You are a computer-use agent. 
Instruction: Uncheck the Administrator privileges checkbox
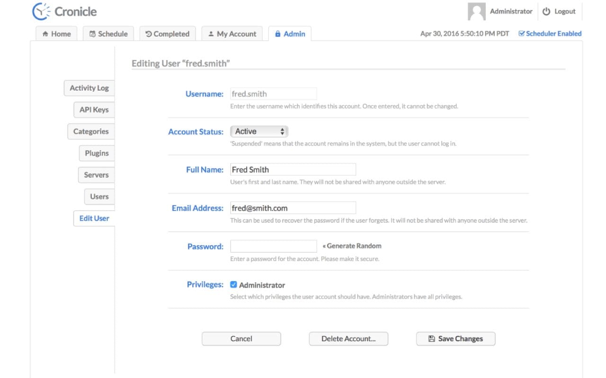click(233, 285)
